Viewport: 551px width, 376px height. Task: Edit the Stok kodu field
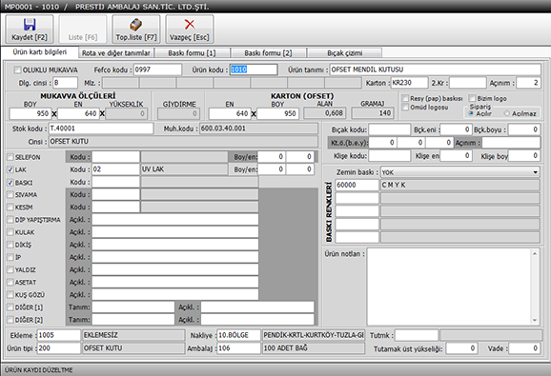101,129
